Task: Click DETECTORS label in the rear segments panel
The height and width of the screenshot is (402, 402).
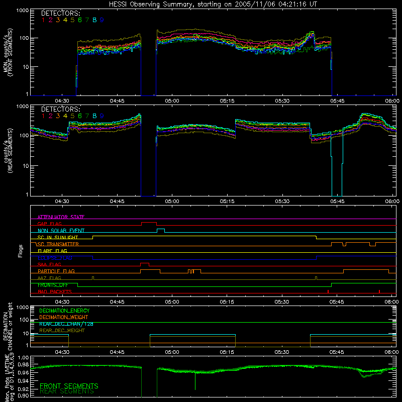Action: pos(61,109)
